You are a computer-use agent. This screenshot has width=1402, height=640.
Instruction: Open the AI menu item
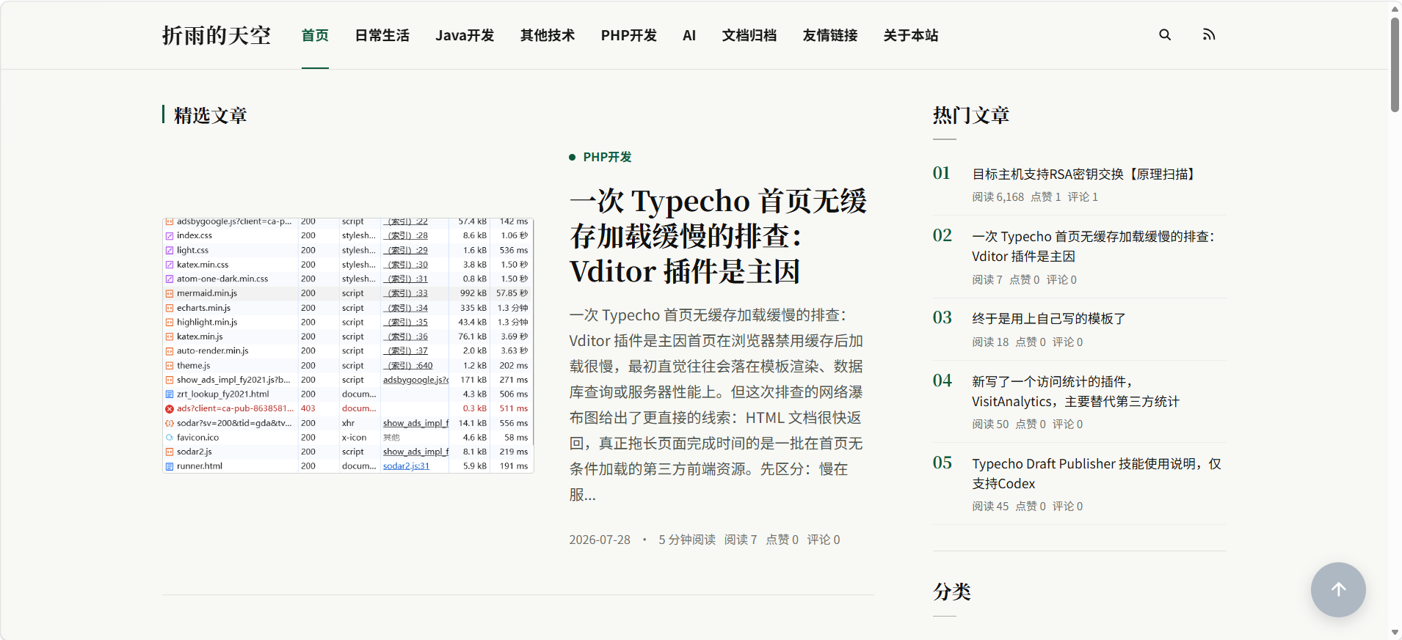pos(689,35)
